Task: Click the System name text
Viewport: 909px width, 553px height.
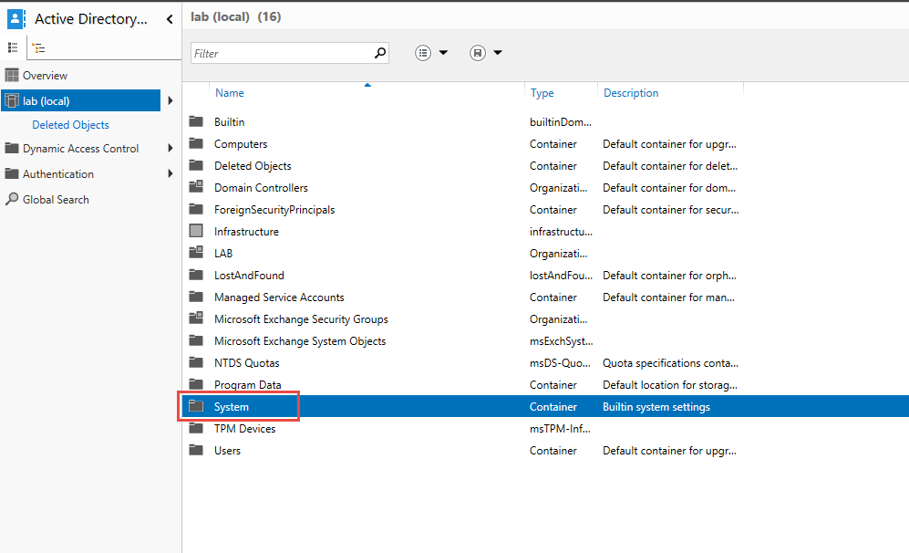Action: 232,407
